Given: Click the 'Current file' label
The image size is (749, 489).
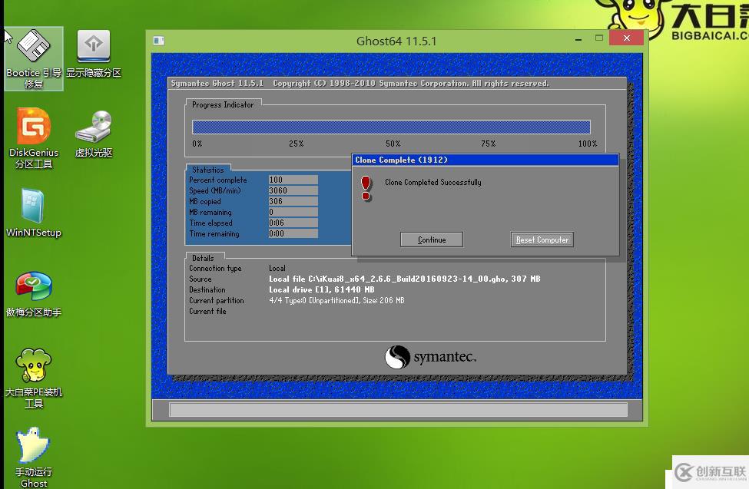Looking at the screenshot, I should click(207, 312).
